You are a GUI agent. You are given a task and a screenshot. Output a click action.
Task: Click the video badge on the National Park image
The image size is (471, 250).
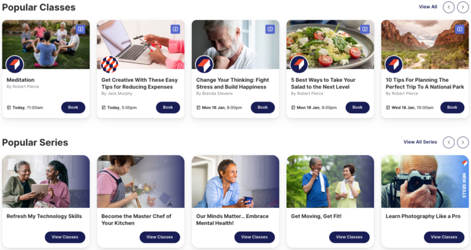click(459, 29)
